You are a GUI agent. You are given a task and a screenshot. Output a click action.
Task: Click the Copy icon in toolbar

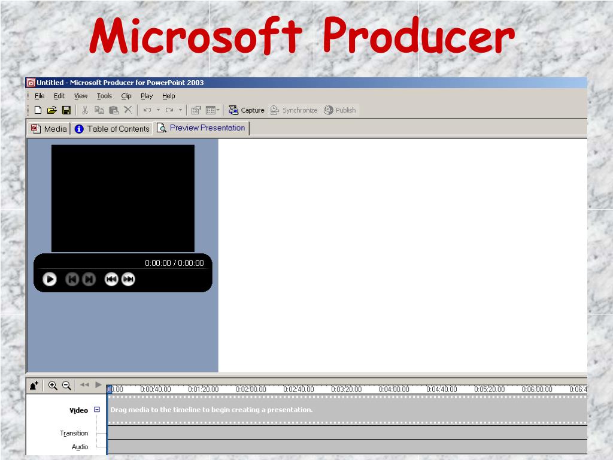99,110
